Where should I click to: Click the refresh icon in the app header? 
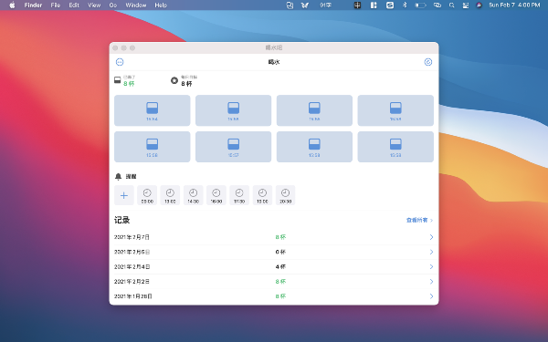pyautogui.click(x=428, y=62)
